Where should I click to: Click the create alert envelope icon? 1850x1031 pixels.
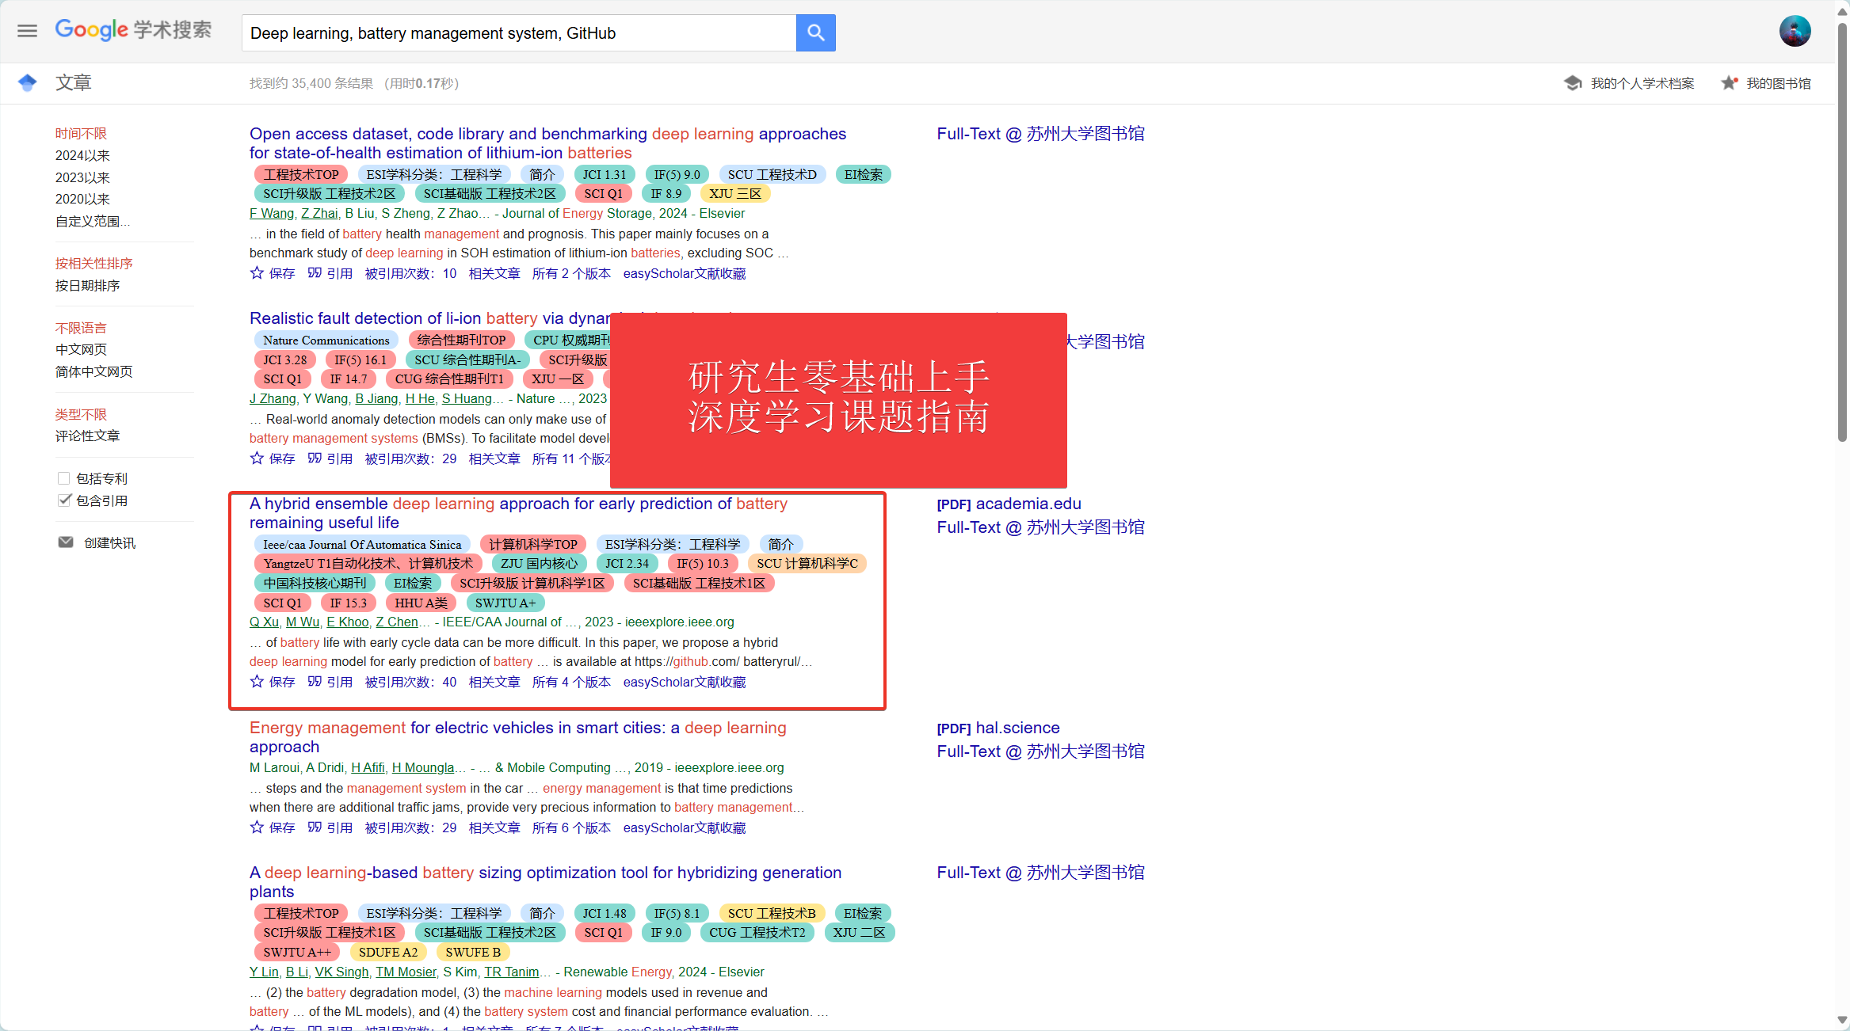[66, 542]
